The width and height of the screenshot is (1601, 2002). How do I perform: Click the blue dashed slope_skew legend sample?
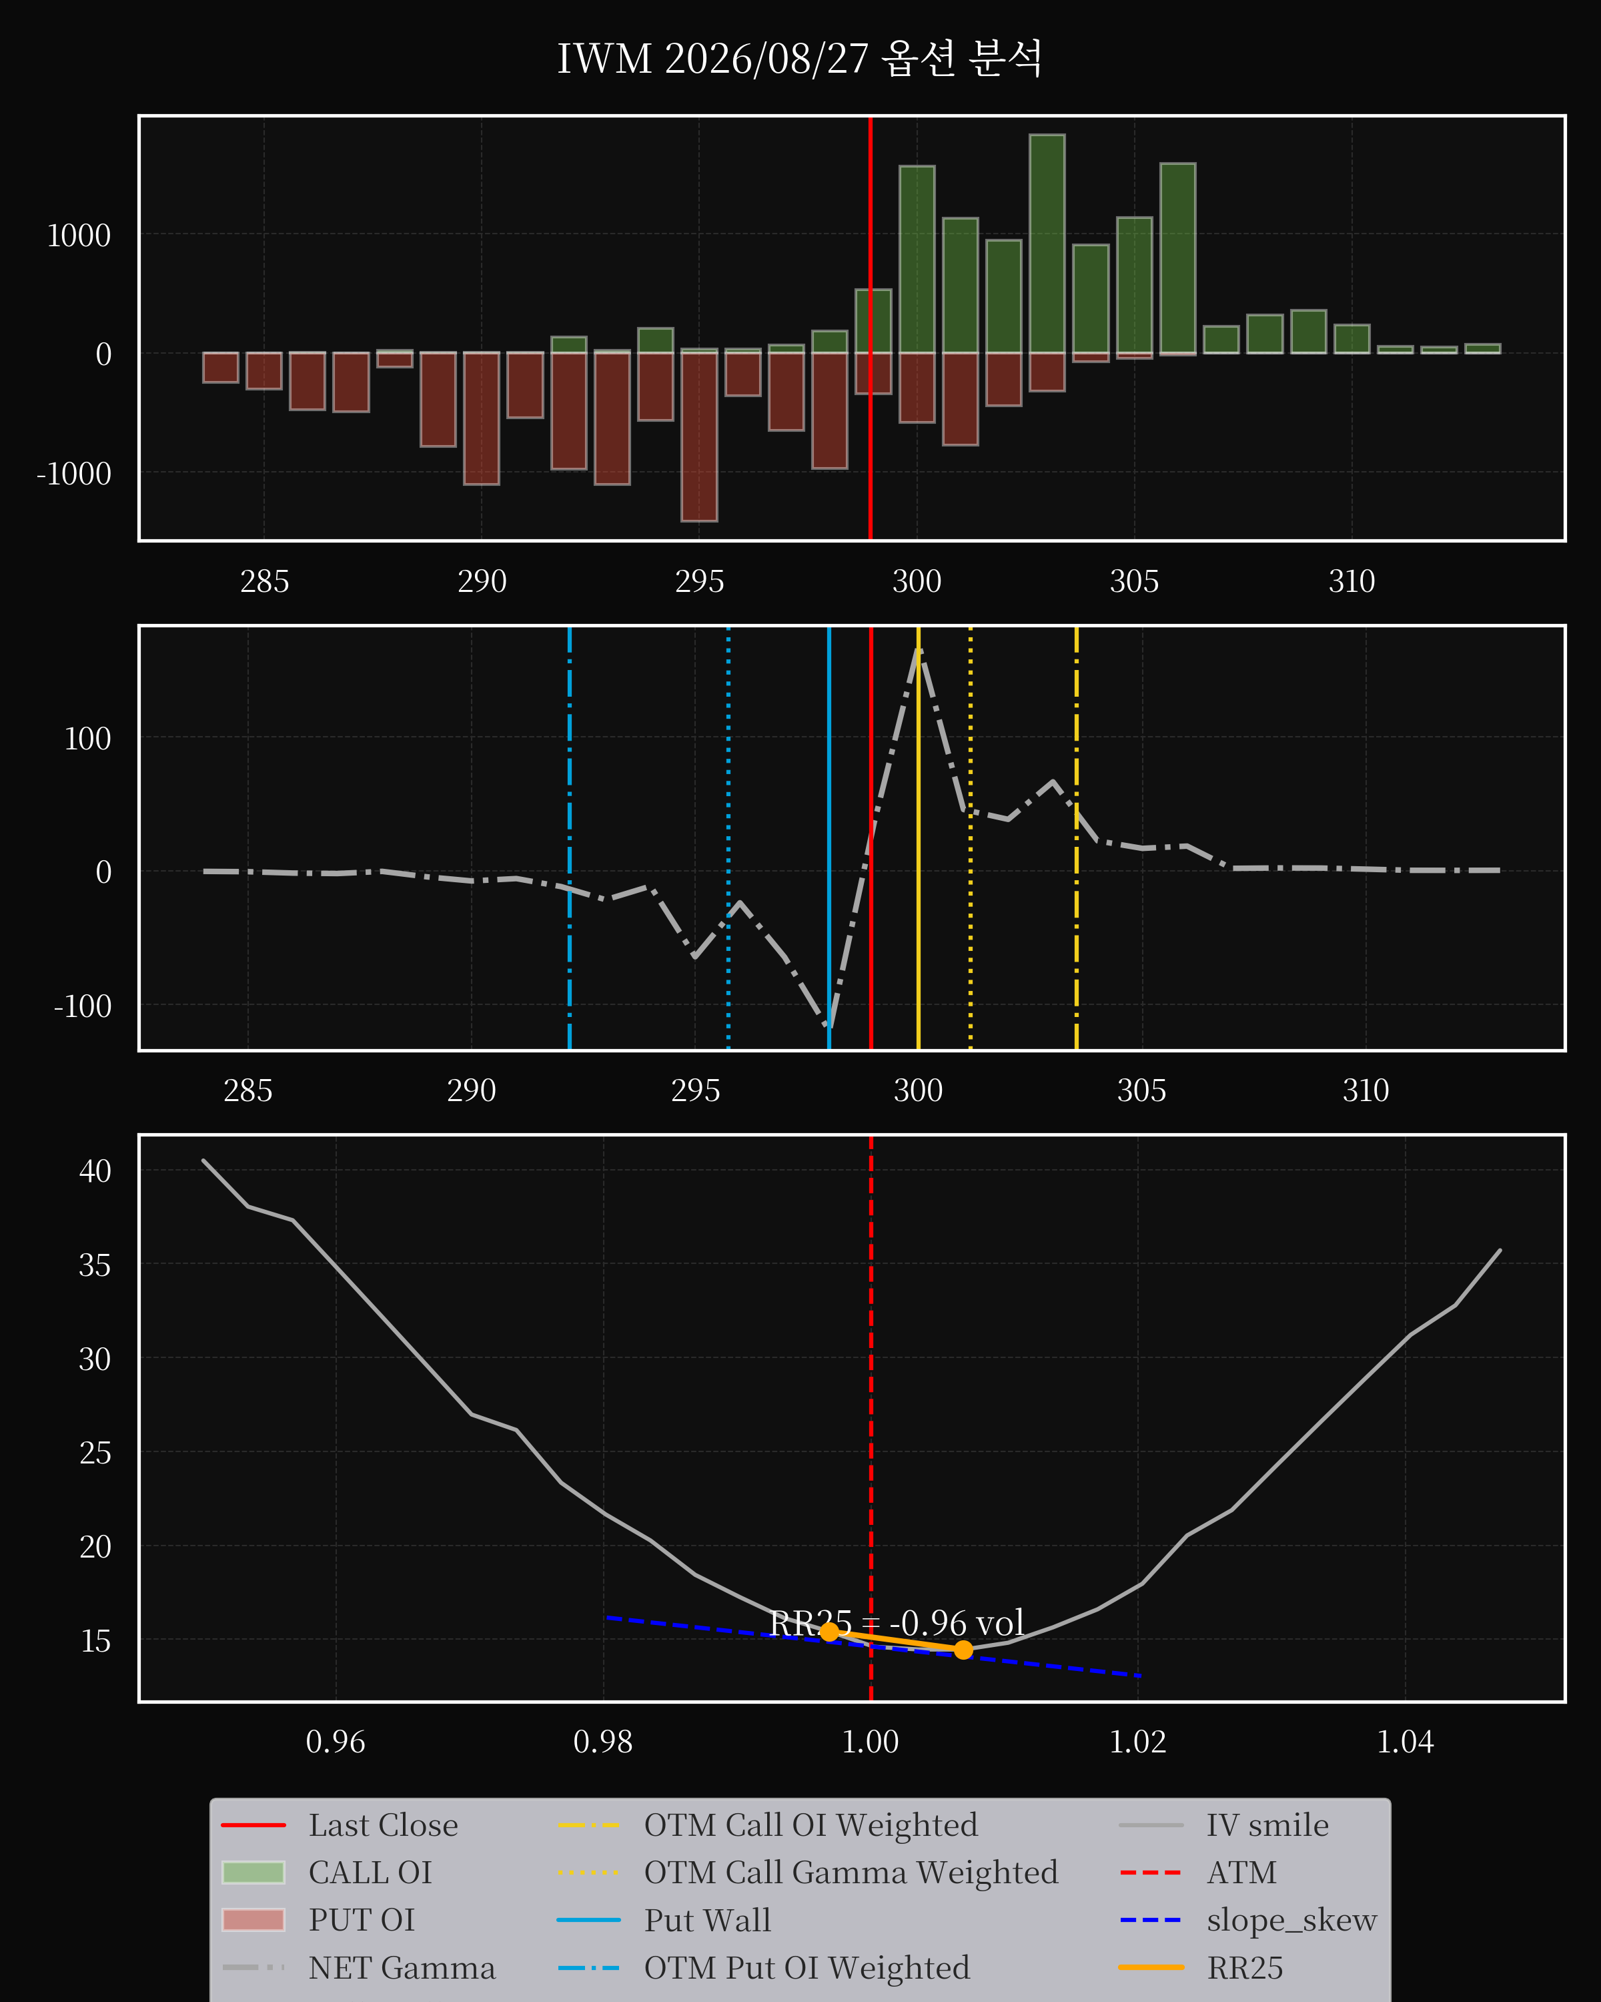pyautogui.click(x=1151, y=1921)
